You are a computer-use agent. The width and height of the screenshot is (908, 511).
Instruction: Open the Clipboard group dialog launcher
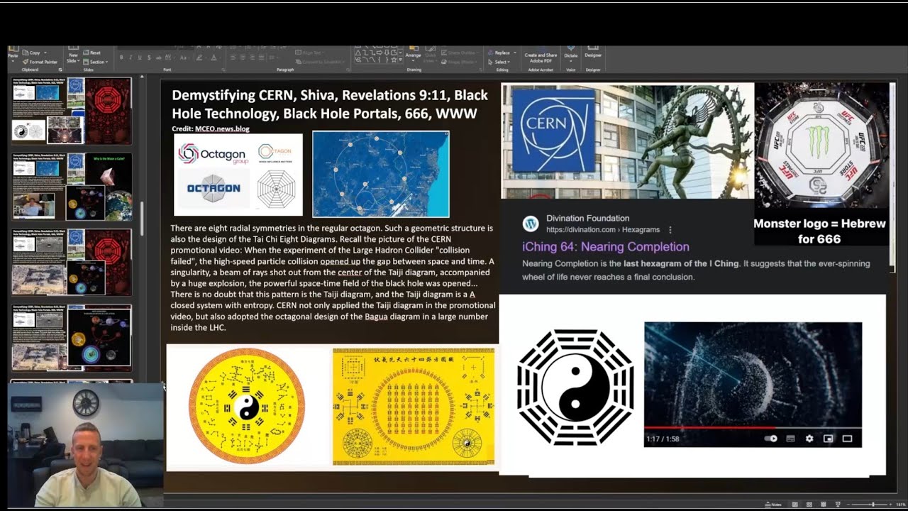pos(60,70)
